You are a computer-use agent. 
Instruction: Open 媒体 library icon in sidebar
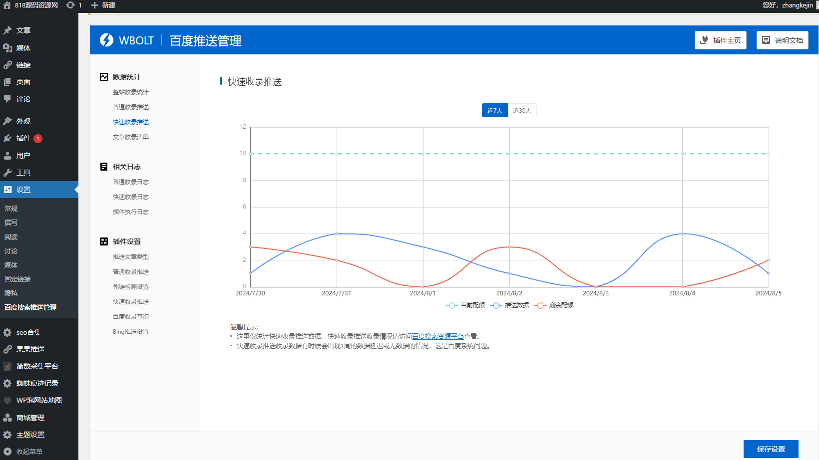point(7,48)
